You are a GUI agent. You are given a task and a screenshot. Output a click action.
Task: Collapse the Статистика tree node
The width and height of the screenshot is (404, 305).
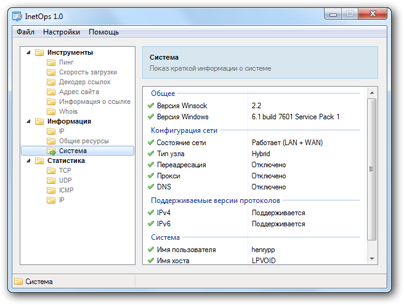tap(28, 161)
